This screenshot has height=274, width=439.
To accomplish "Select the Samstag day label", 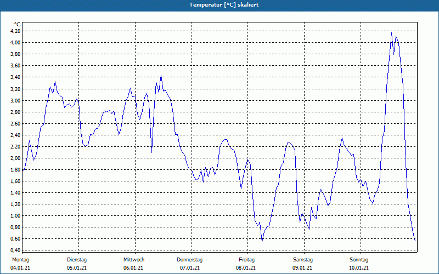I will pyautogui.click(x=303, y=260).
